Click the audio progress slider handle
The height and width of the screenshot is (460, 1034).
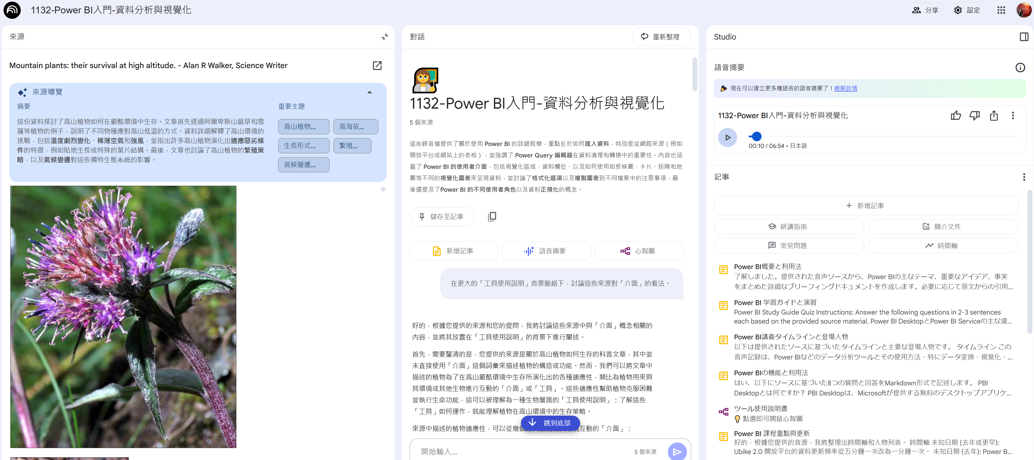(x=756, y=136)
